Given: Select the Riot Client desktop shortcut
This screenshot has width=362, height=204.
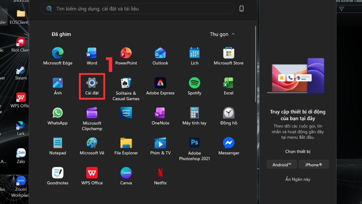Looking at the screenshot, I should pos(21,45).
